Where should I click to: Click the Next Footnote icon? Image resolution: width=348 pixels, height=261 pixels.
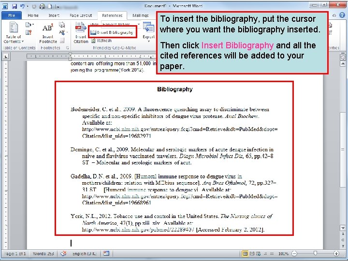click(x=62, y=32)
